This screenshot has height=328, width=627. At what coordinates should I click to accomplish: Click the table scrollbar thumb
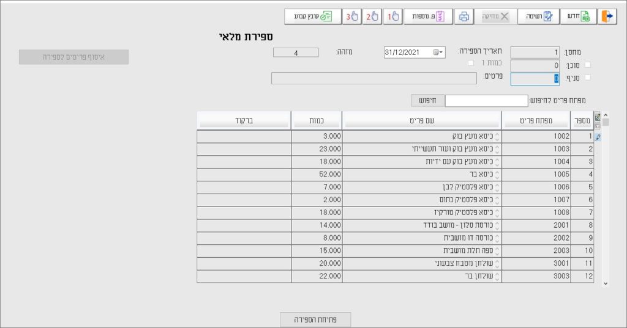[x=606, y=122]
